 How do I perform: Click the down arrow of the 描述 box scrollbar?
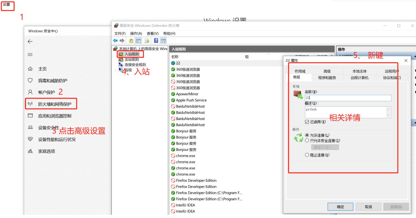coord(388,115)
